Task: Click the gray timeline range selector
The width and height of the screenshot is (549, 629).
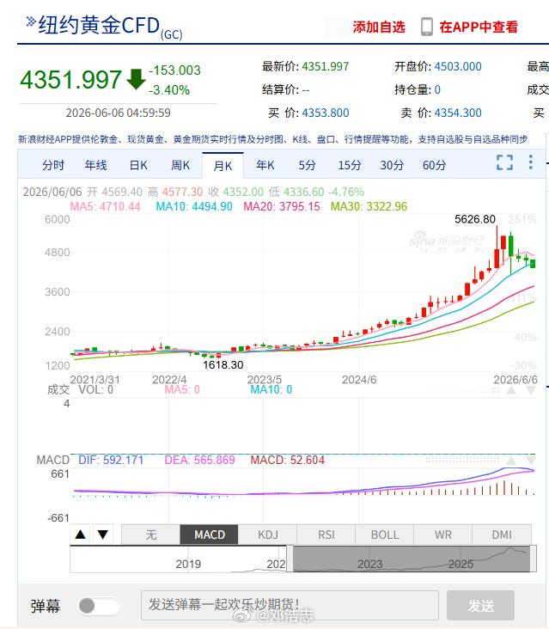Action: (412, 559)
